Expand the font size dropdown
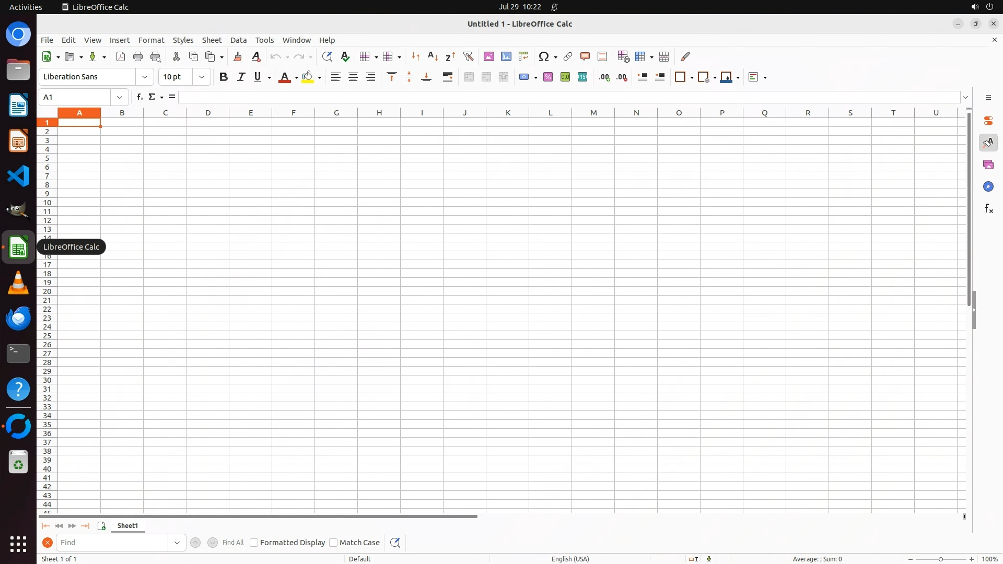The width and height of the screenshot is (1003, 564). [202, 77]
